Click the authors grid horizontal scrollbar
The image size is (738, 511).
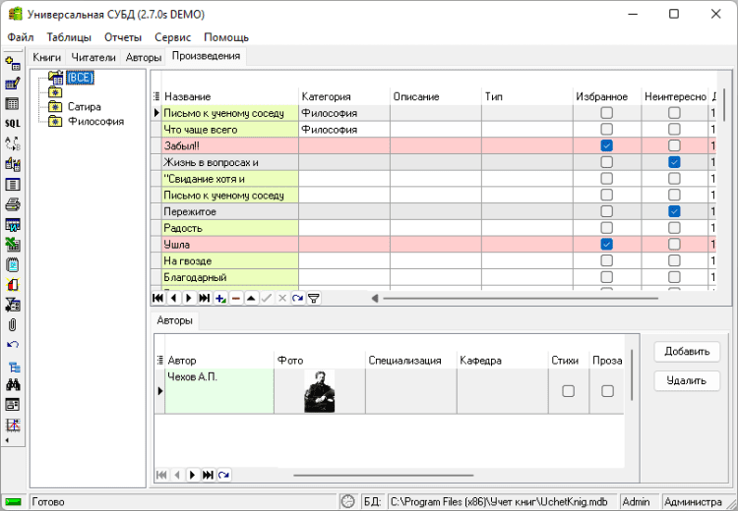(383, 476)
